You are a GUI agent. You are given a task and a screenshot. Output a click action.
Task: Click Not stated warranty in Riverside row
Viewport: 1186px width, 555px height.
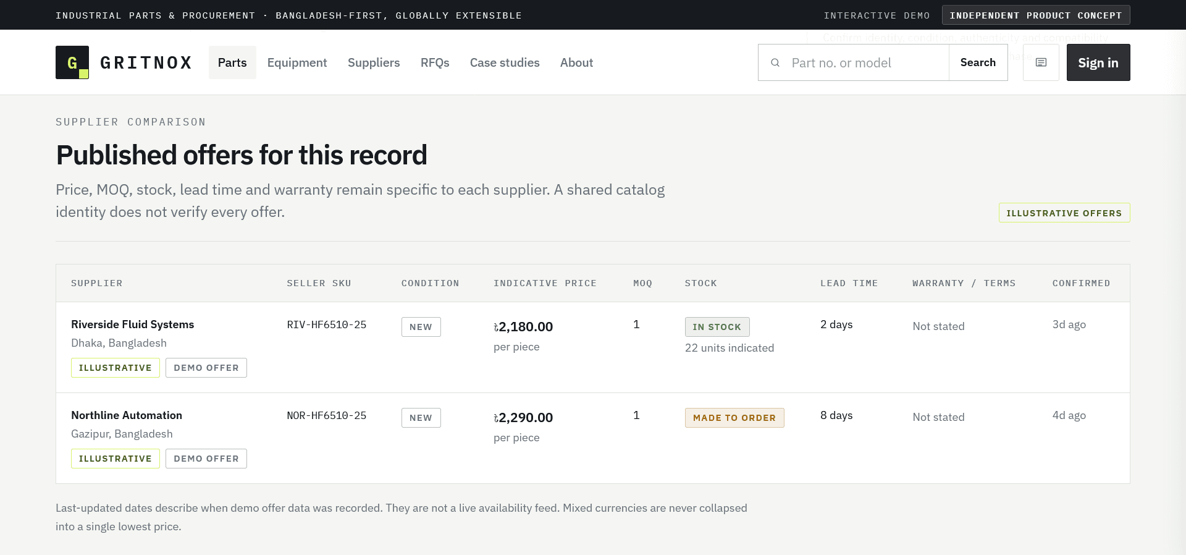(939, 326)
